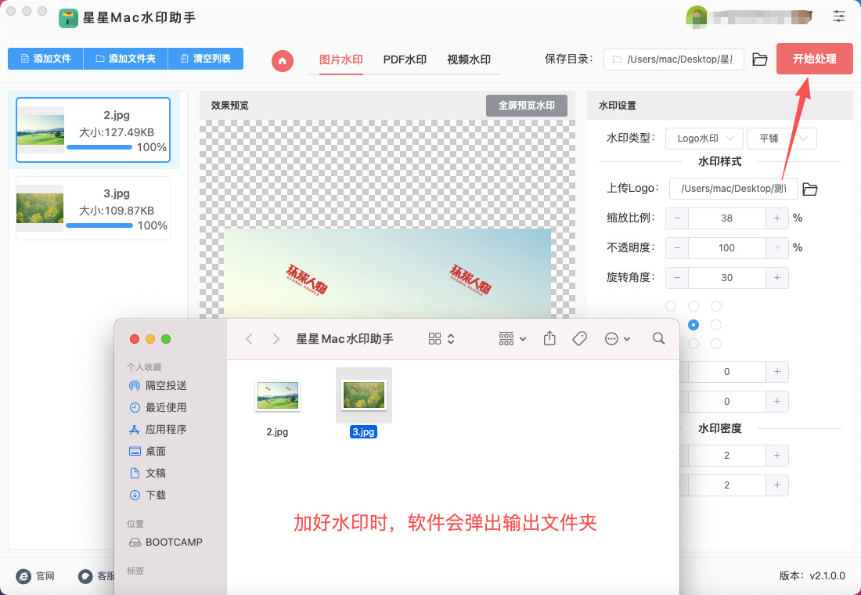861x595 pixels.
Task: Open settings sliders icon at top right
Action: 838,16
